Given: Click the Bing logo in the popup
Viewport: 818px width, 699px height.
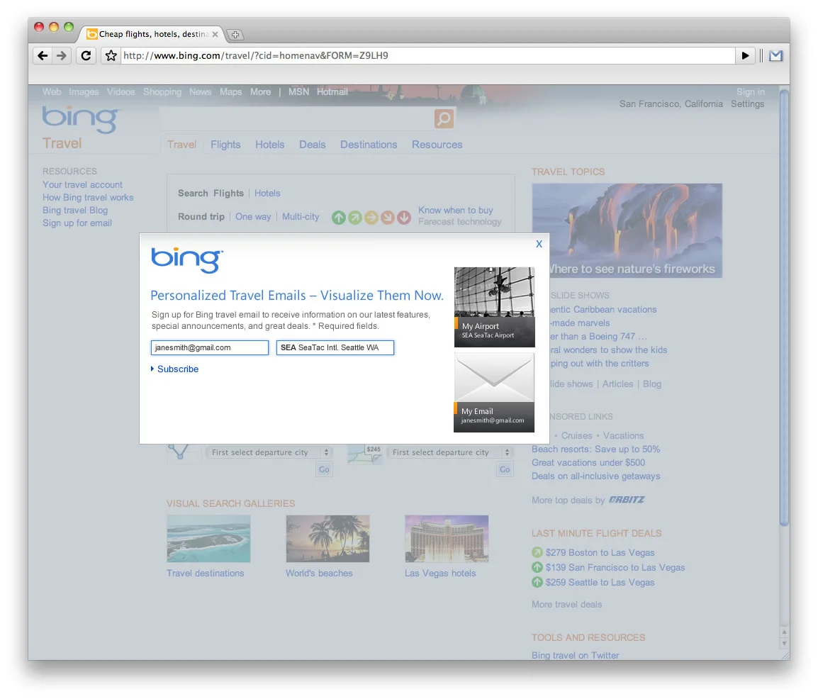Looking at the screenshot, I should 187,259.
